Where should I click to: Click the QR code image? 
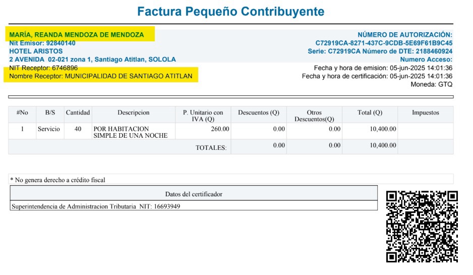(x=422, y=227)
